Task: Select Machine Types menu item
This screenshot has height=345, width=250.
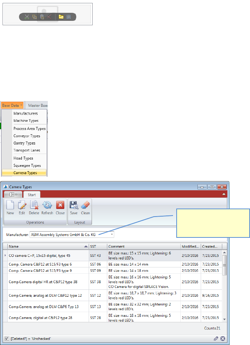Action: pyautogui.click(x=26, y=121)
